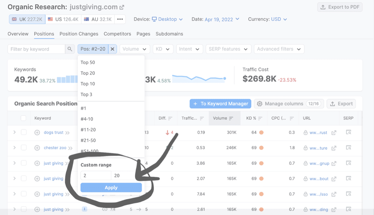The image size is (374, 215).
Task: Click To Keyword Manager button
Action: click(220, 104)
